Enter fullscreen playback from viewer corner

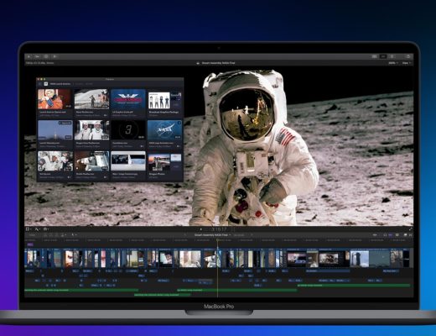(410, 229)
